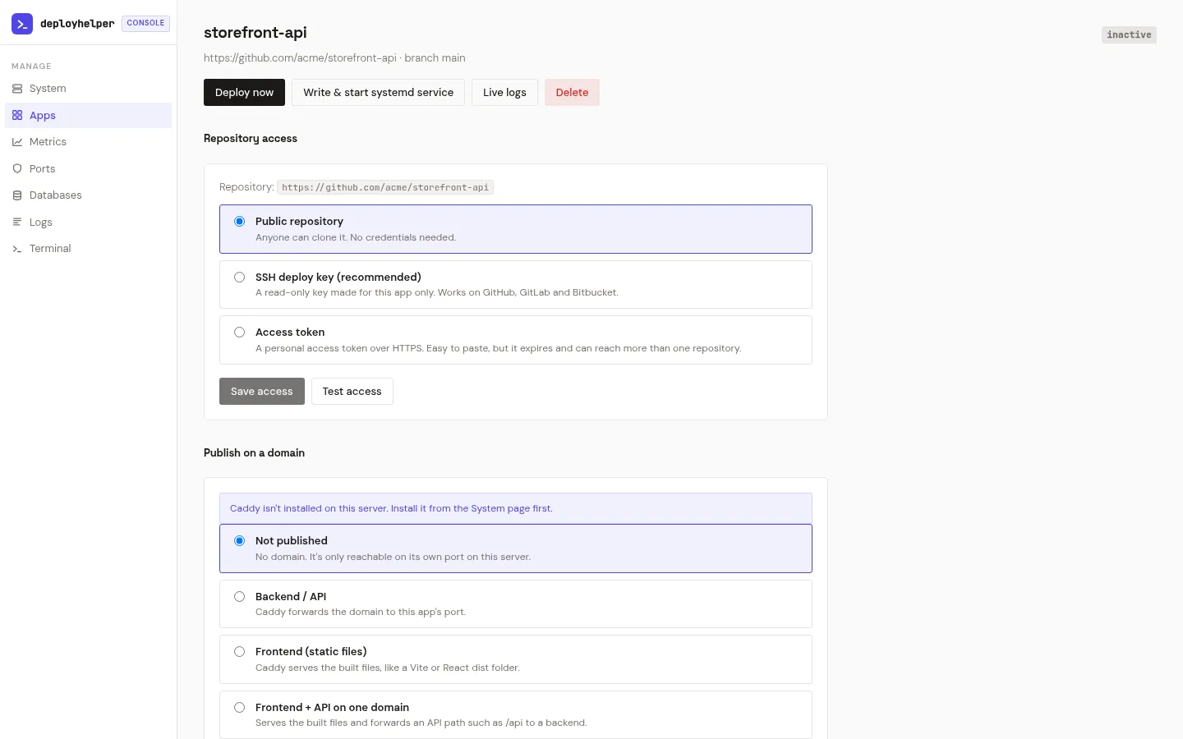This screenshot has height=739, width=1183.
Task: Go to the Metrics section label
Action: [x=48, y=142]
